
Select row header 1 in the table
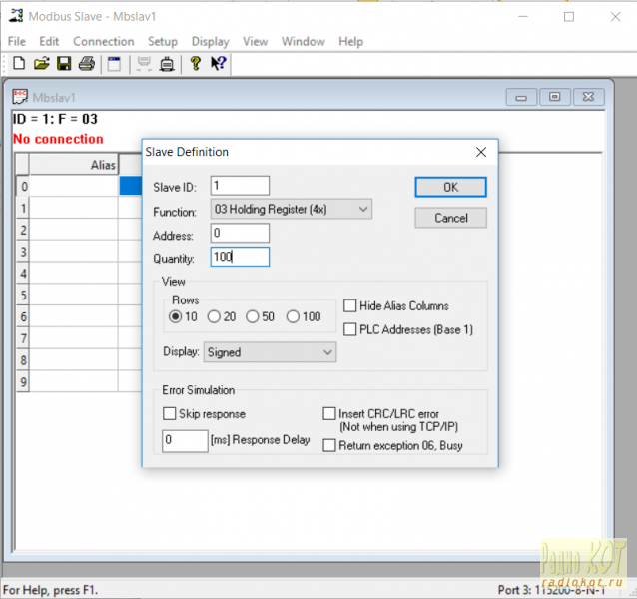point(23,208)
